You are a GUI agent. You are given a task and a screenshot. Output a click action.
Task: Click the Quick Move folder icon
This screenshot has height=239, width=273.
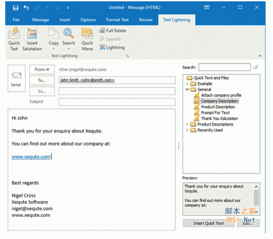pyautogui.click(x=87, y=33)
